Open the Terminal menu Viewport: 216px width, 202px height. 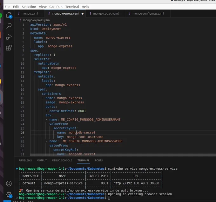[72, 7]
